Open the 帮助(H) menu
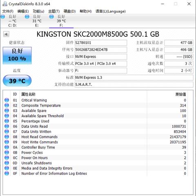 pos(86,11)
